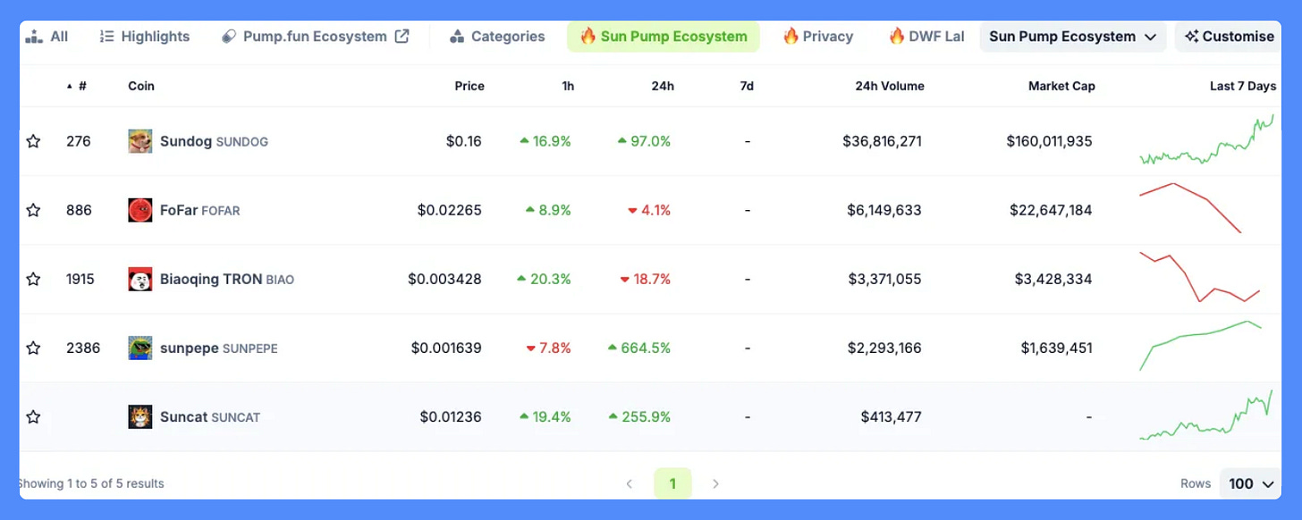Click the Last 7 Days column header
The image size is (1302, 520).
pos(1243,87)
